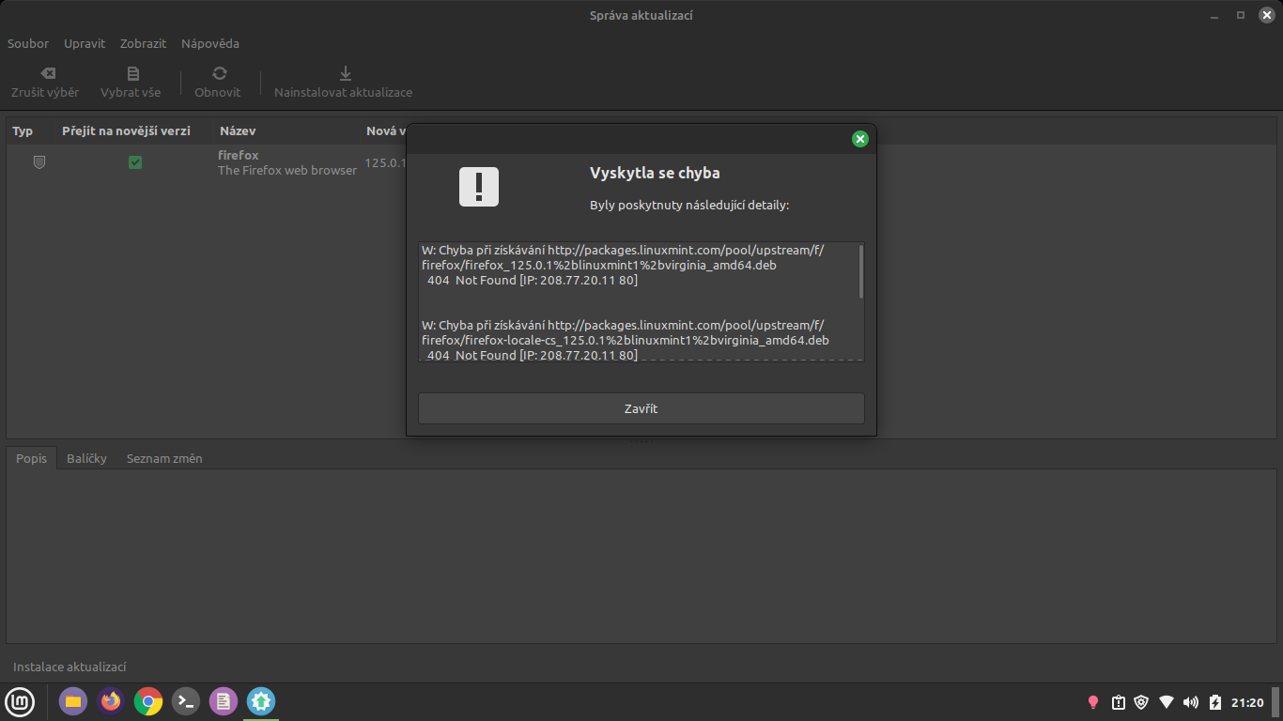Image resolution: width=1283 pixels, height=721 pixels.
Task: Click the Vybrat vše toolbar icon
Action: tap(131, 73)
